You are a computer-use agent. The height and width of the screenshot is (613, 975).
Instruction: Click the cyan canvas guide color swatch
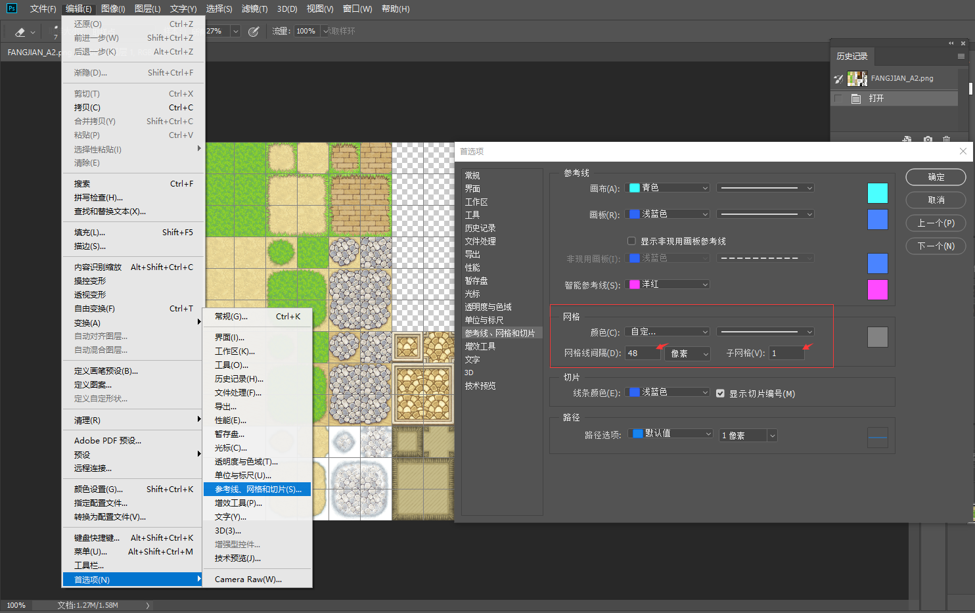(x=878, y=193)
